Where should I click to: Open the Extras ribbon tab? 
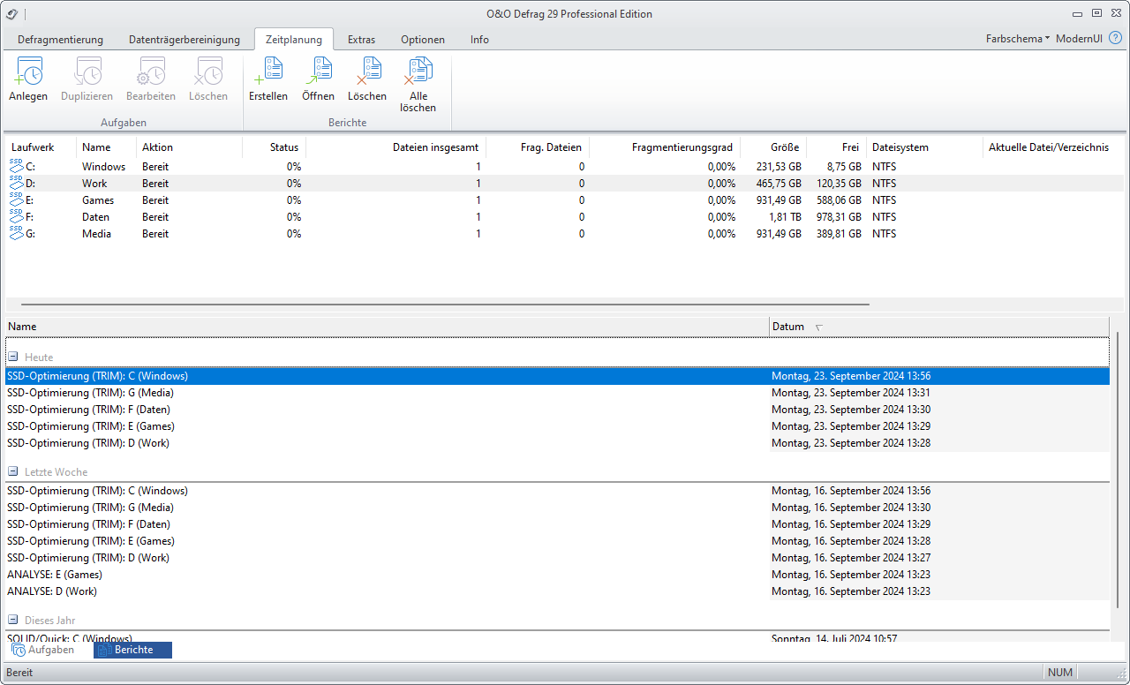pos(361,40)
